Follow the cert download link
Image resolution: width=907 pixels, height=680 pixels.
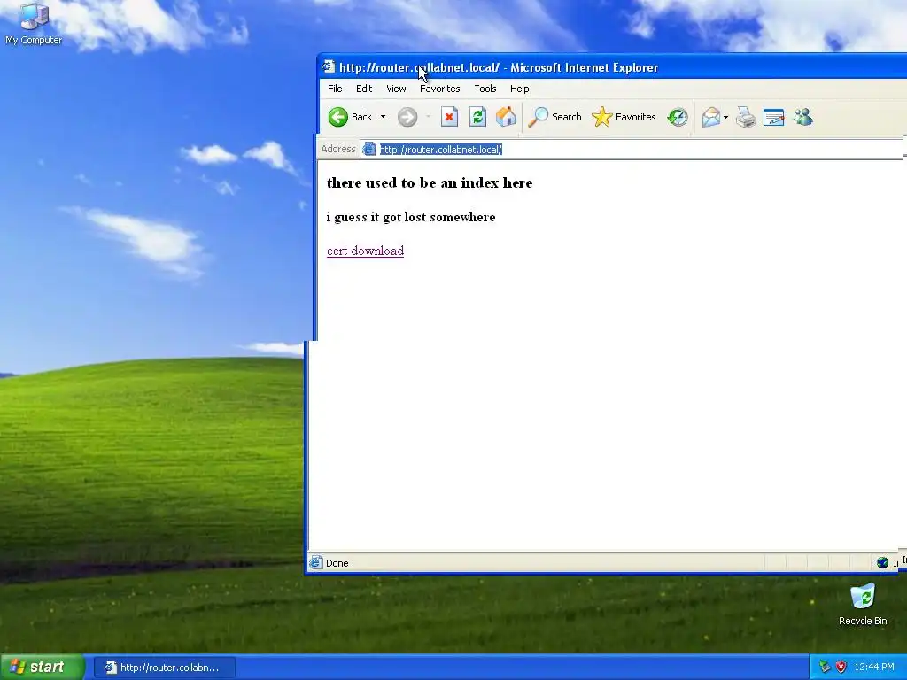tap(365, 251)
